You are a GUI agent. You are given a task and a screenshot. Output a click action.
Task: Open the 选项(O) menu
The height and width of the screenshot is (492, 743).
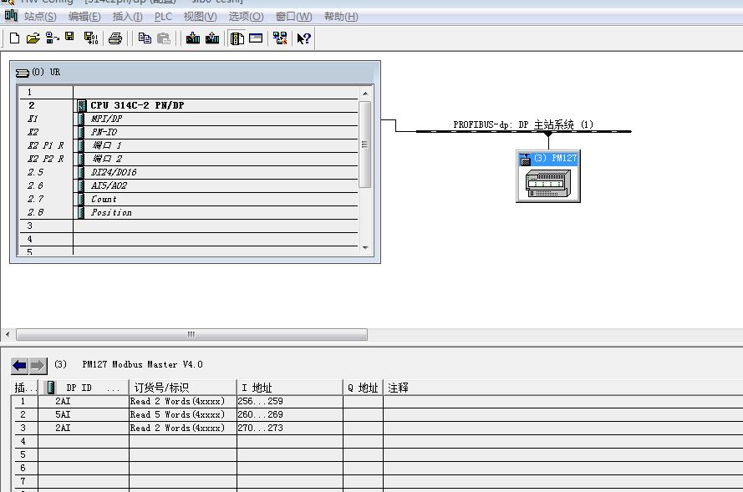(246, 17)
